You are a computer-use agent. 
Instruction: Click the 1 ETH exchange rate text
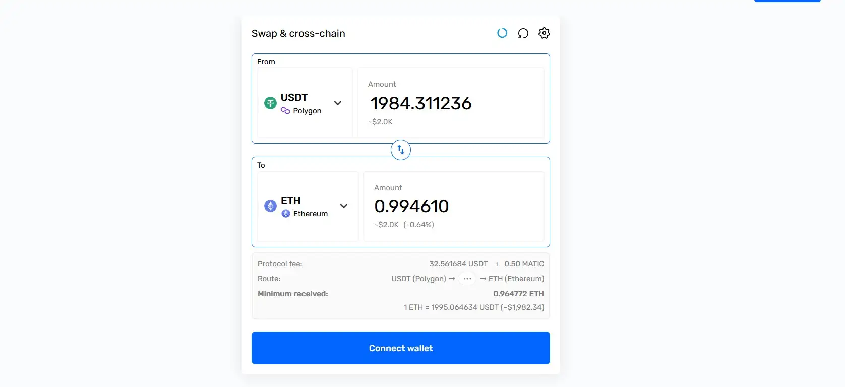point(473,307)
